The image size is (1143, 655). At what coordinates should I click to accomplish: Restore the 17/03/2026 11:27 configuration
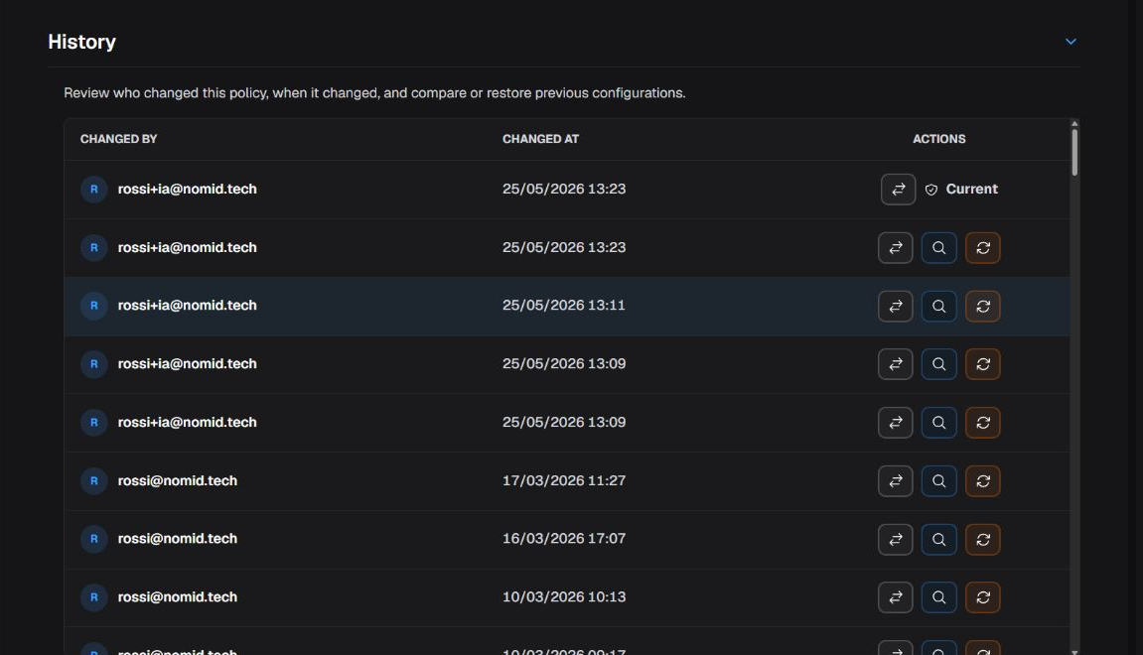coord(983,481)
